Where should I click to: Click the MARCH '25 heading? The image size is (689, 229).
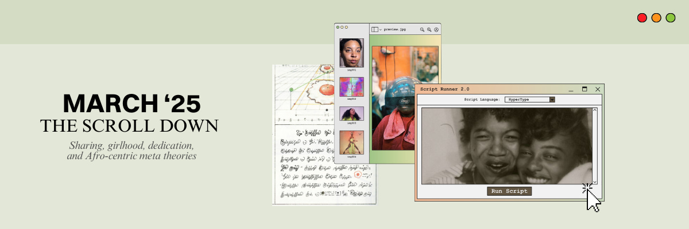[131, 104]
